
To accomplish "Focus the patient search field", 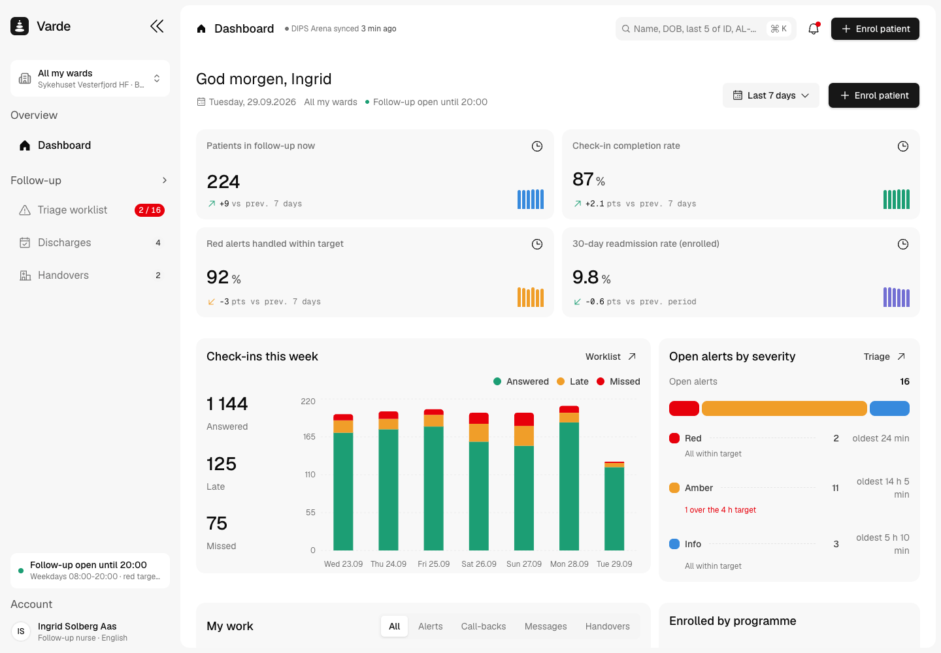I will [706, 29].
